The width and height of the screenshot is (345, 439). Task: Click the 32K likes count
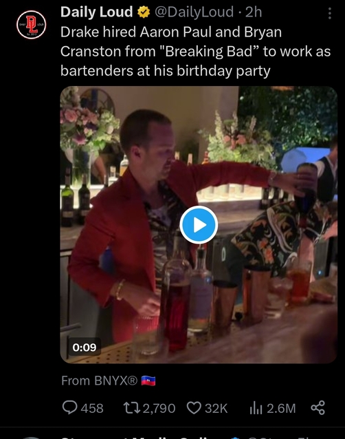[x=216, y=408]
